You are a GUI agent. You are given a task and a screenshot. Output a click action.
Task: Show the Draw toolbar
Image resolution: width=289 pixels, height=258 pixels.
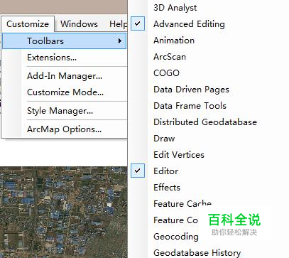point(164,139)
